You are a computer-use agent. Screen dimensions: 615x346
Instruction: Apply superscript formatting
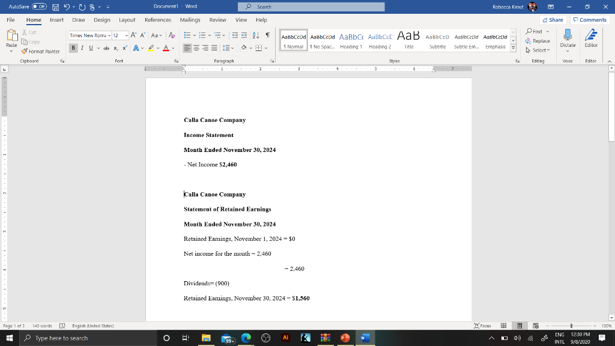point(125,48)
